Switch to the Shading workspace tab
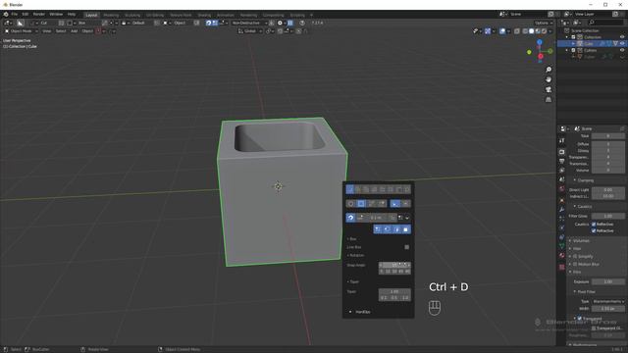628x353 pixels. click(x=204, y=15)
